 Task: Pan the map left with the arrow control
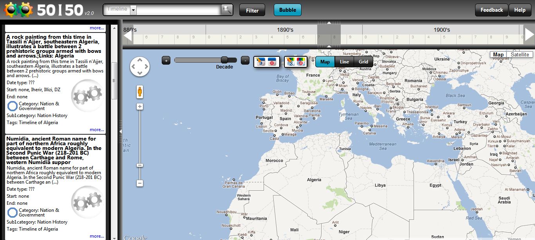tap(134, 67)
